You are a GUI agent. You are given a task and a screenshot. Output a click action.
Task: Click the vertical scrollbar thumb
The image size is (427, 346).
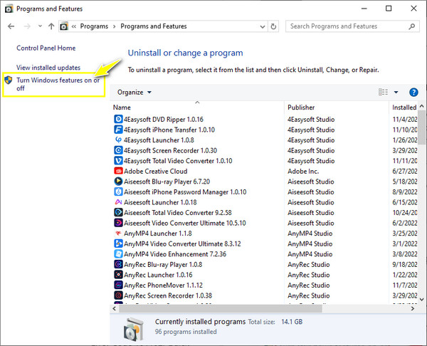tap(422, 127)
